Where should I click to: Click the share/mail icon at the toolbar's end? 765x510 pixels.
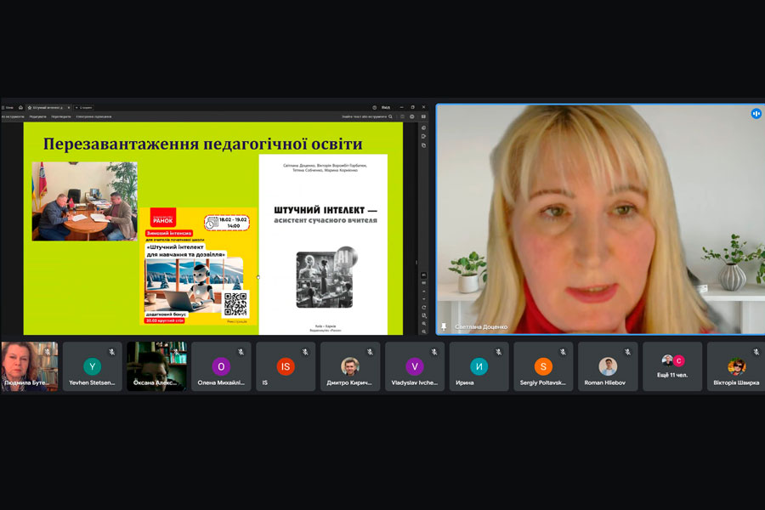coord(423,116)
